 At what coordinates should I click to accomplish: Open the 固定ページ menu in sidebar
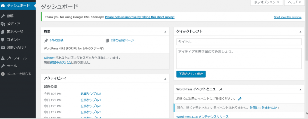point(18,32)
